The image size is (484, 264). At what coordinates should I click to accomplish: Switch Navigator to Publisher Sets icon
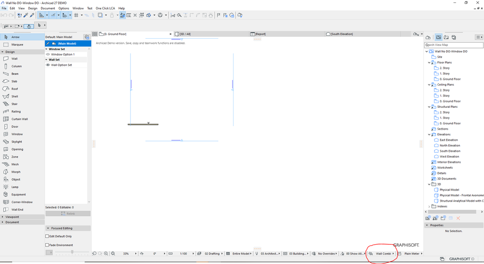click(x=454, y=37)
